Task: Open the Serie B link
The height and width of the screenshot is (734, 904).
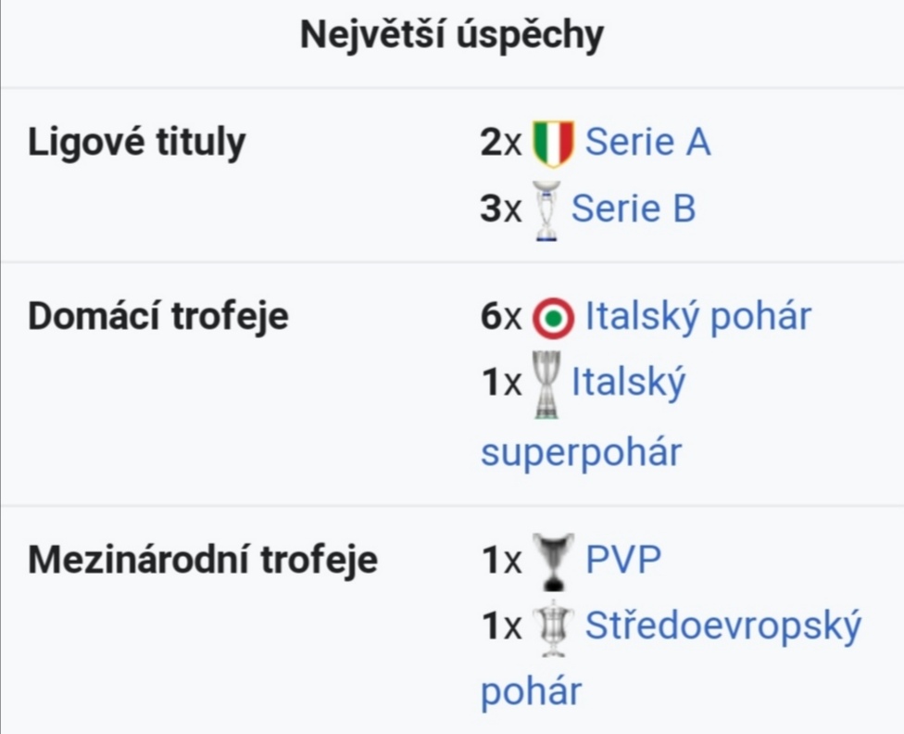Action: (x=634, y=209)
